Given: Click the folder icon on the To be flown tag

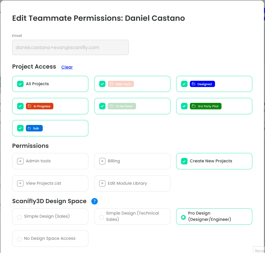Looking at the screenshot, I should pyautogui.click(x=111, y=106).
